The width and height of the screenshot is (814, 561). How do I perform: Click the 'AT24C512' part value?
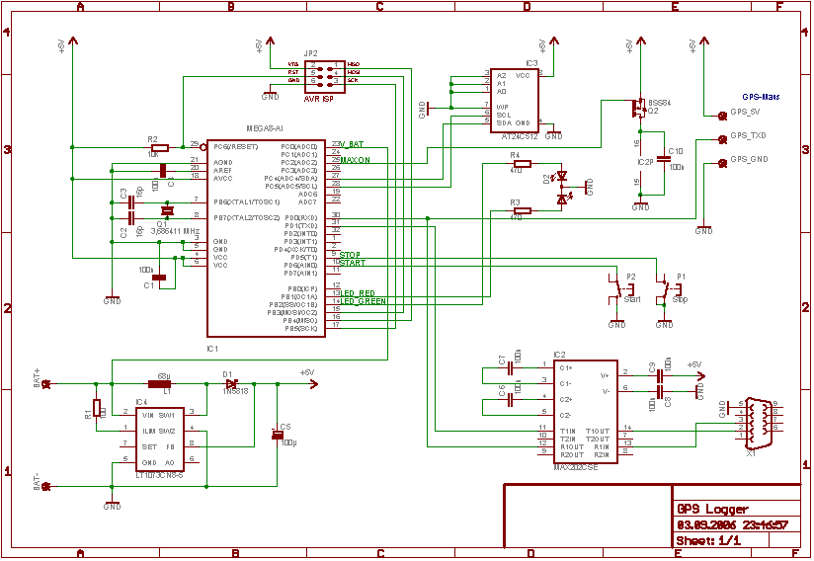[520, 136]
